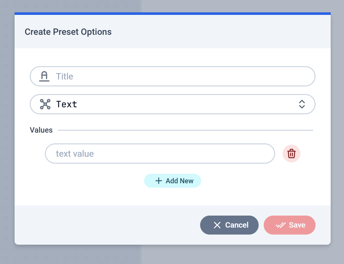Click the X icon inside Cancel button
Viewport: 344px width, 264px height.
point(217,225)
